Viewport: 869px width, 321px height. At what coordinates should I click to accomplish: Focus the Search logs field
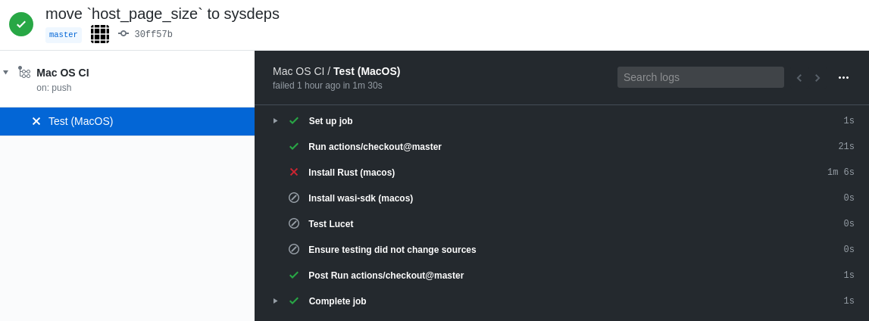700,77
